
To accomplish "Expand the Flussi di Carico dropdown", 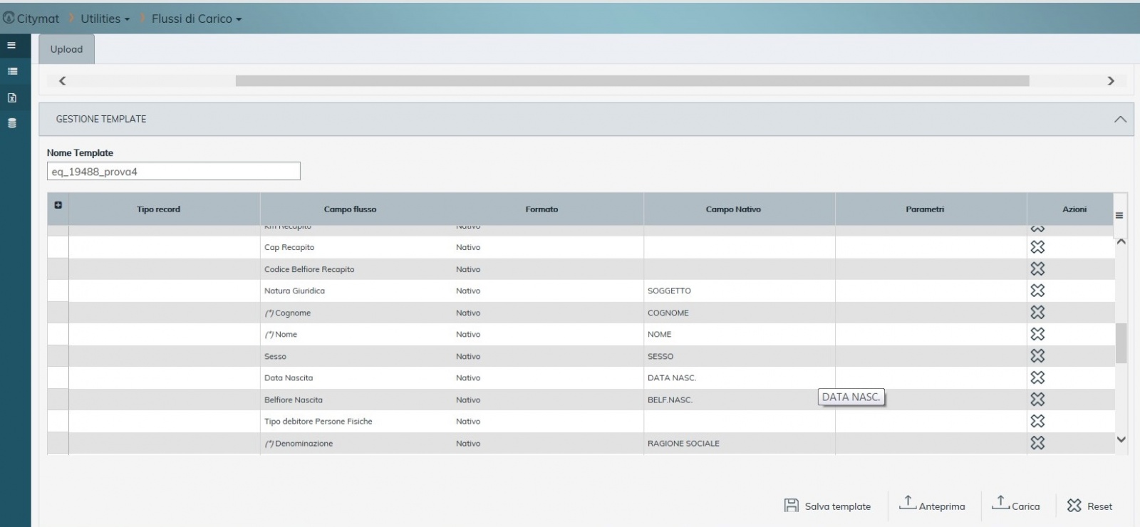I will tap(197, 19).
